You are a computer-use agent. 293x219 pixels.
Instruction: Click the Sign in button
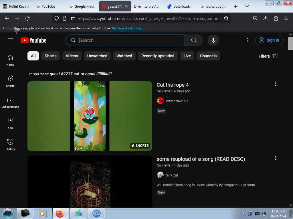click(x=269, y=40)
